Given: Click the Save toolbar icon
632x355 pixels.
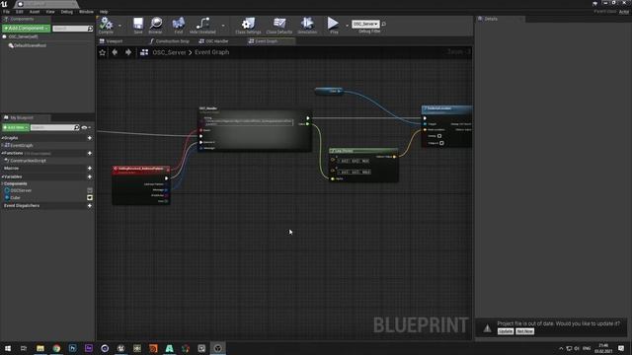Looking at the screenshot, I should (138, 25).
